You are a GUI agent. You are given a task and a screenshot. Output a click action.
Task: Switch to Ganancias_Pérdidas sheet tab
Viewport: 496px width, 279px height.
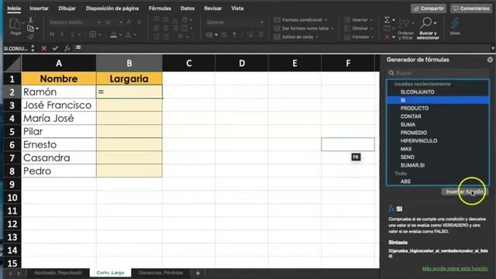pyautogui.click(x=160, y=273)
